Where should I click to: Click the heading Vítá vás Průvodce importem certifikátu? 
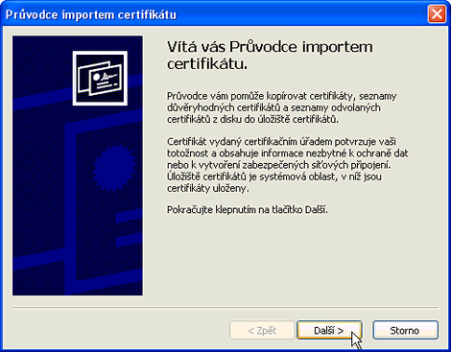270,56
